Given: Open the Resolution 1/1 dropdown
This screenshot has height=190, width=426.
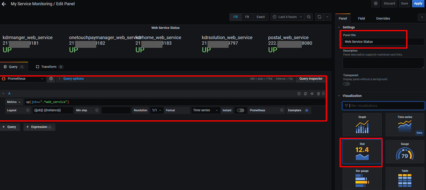Looking at the screenshot, I should coord(157,110).
